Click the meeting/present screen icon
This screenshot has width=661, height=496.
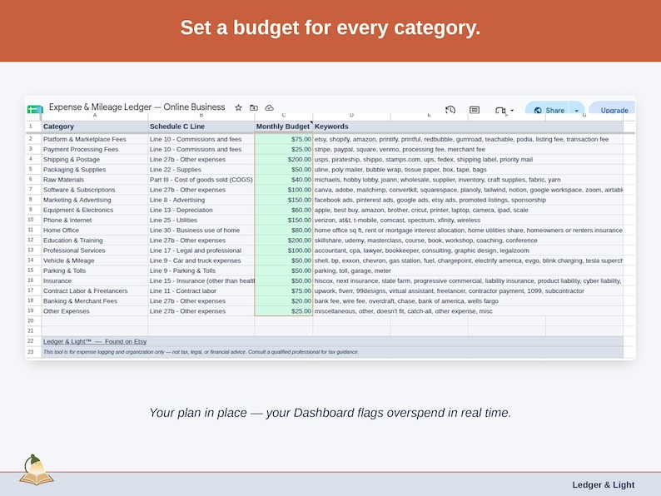pos(500,111)
